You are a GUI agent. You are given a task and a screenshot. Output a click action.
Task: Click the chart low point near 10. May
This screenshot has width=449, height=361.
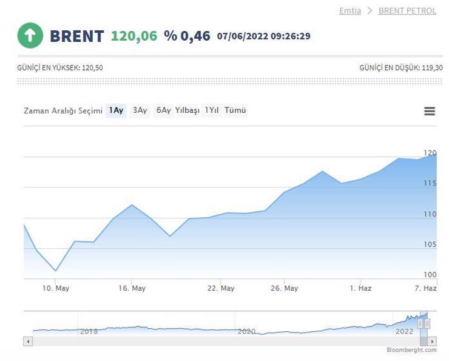point(55,271)
